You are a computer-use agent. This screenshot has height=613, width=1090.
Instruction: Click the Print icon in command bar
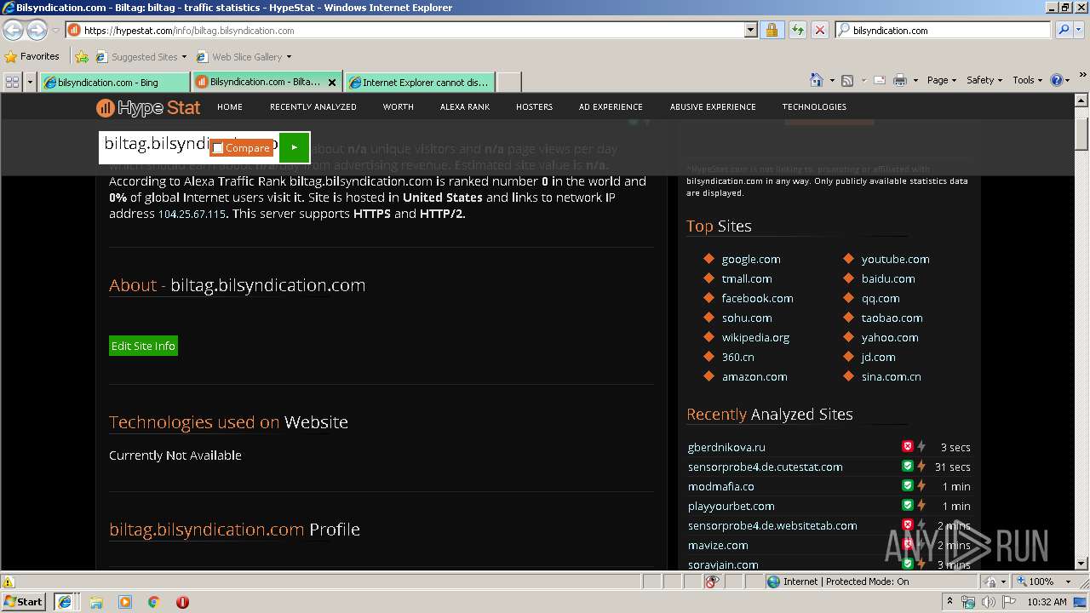click(x=901, y=80)
